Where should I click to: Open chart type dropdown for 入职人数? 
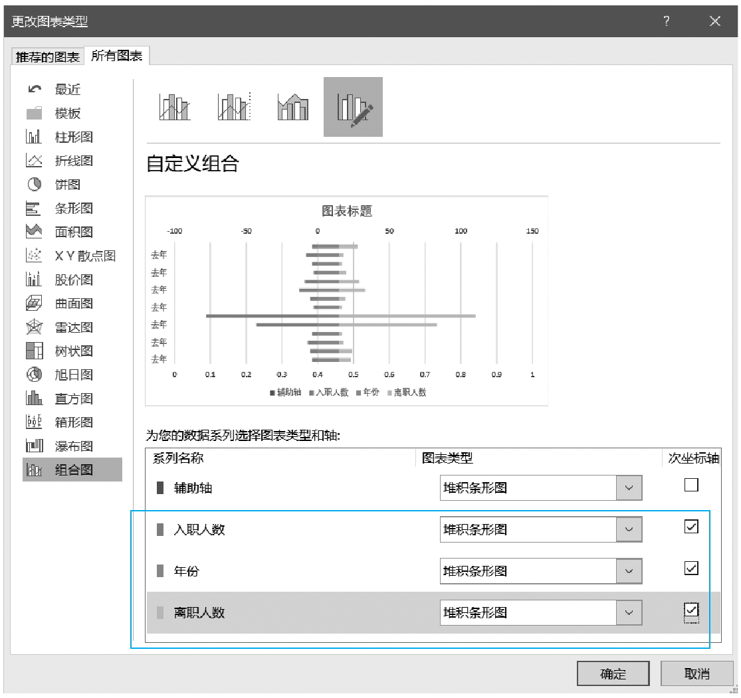click(629, 530)
